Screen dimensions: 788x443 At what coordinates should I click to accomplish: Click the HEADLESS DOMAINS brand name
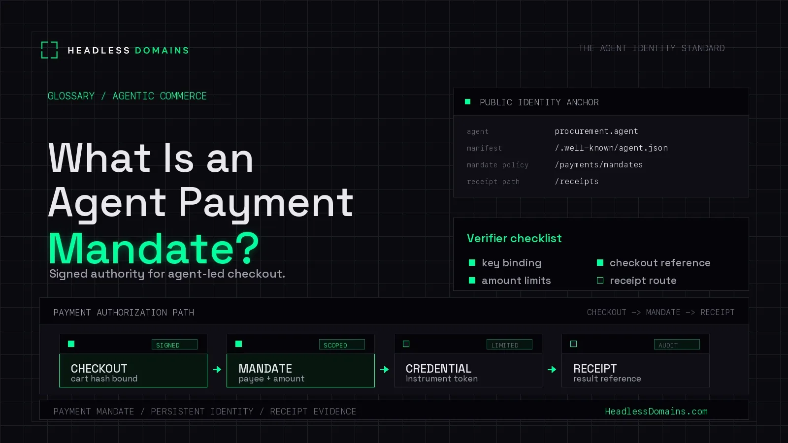coord(128,51)
